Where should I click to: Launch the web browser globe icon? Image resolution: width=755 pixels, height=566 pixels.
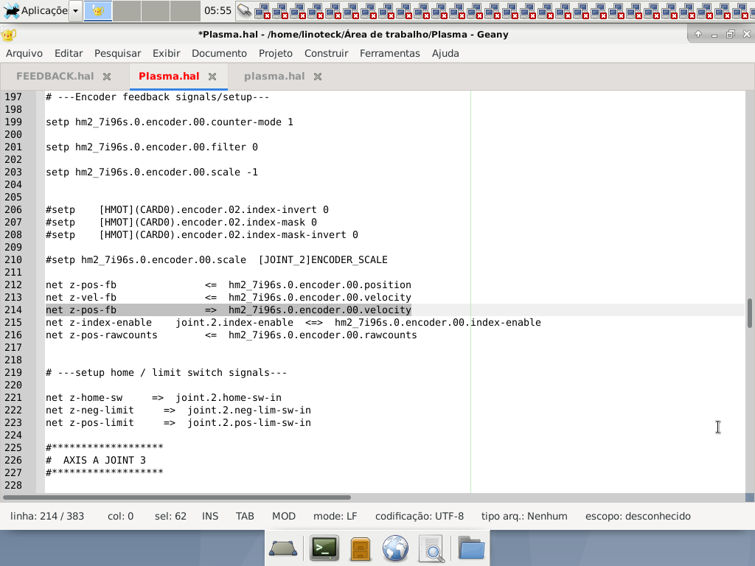(395, 548)
